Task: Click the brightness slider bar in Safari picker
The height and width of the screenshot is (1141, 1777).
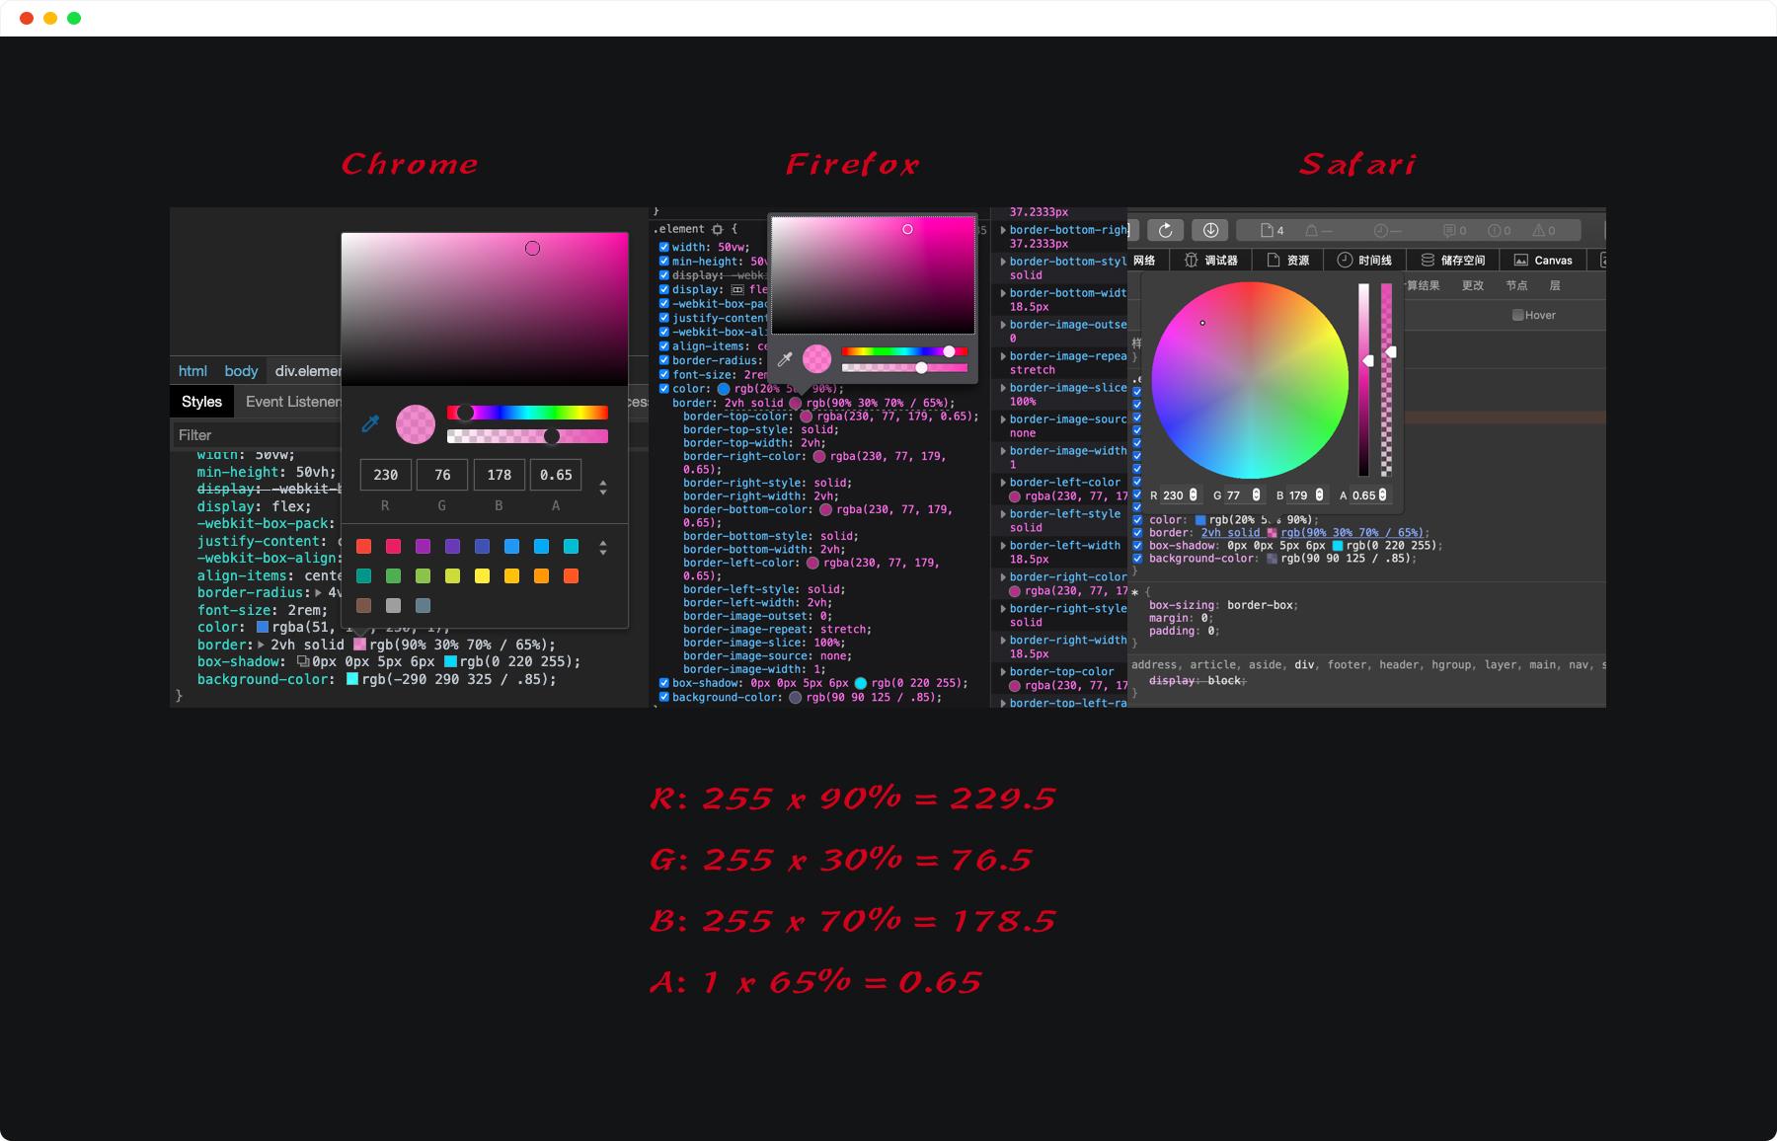Action: 1363,380
